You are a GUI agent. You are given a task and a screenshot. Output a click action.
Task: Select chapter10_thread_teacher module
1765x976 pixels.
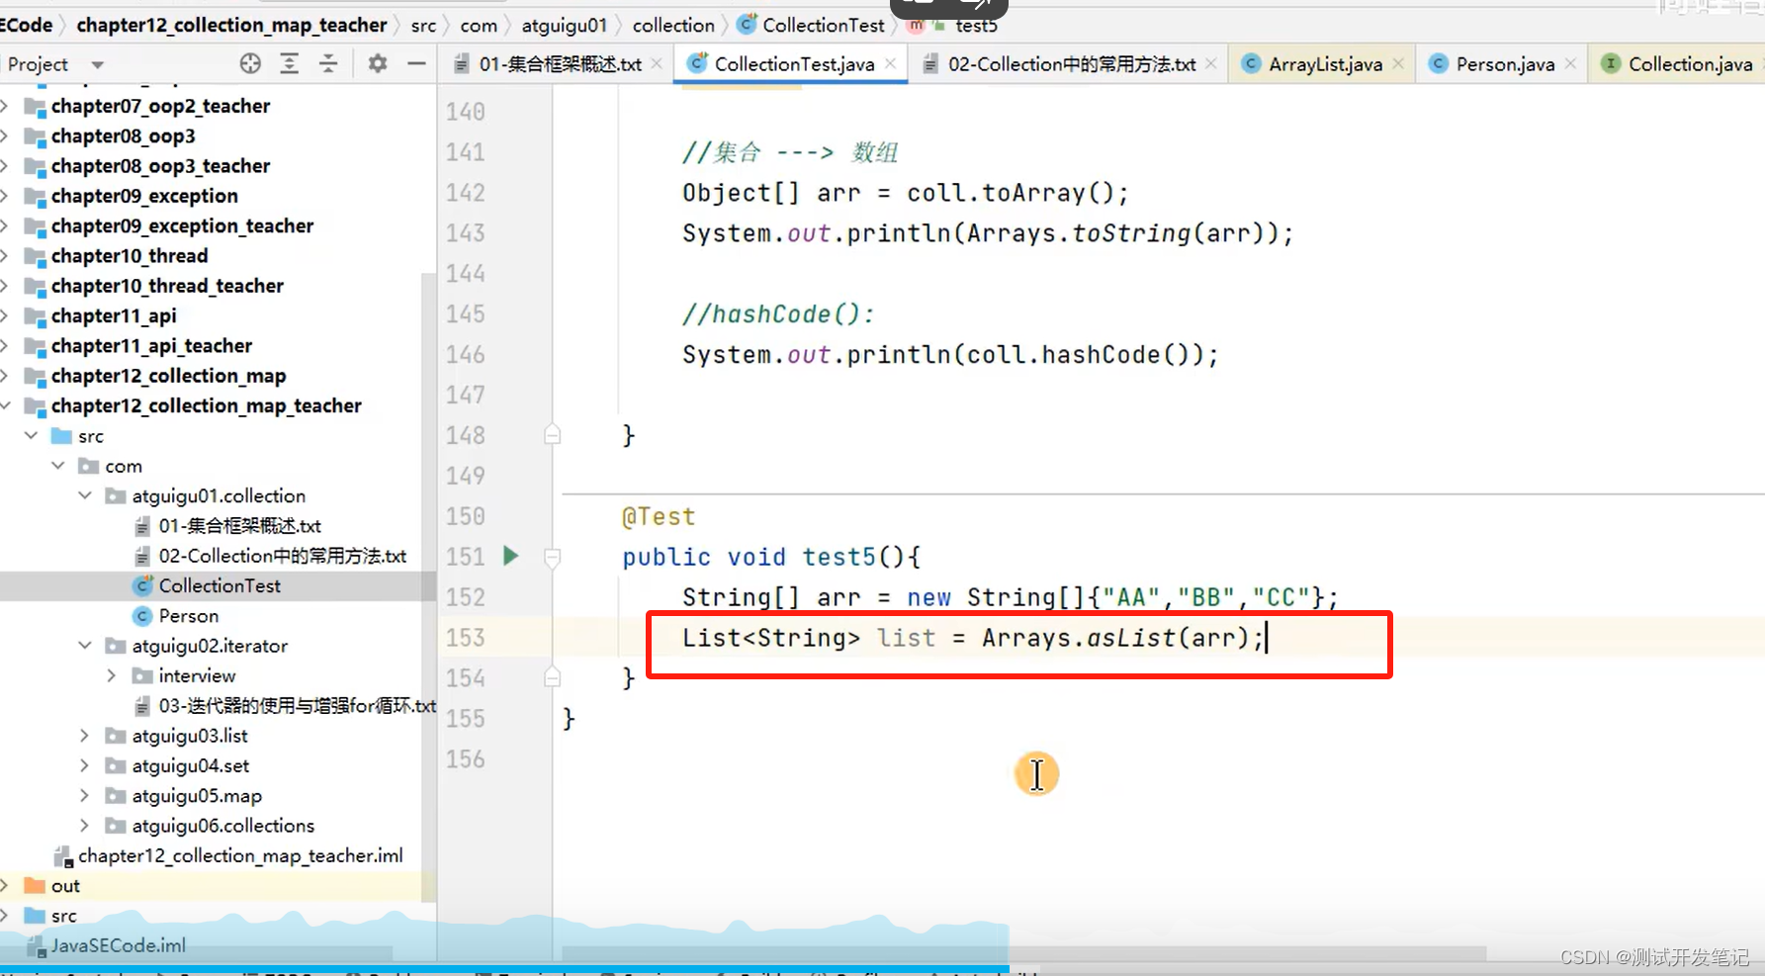[167, 286]
